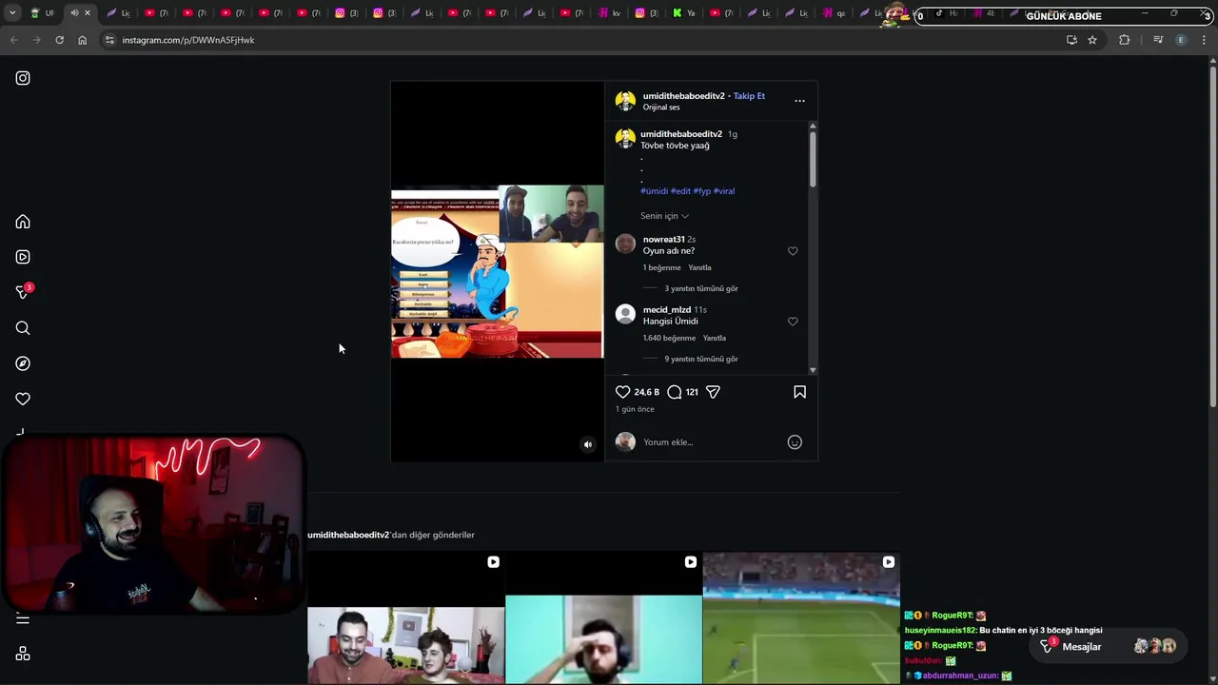
Task: Open the football pitch post thumbnail
Action: tap(801, 617)
